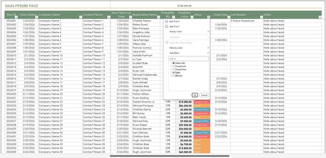
Task: Select the If Status Closed Lost cell
Action: 247,21
